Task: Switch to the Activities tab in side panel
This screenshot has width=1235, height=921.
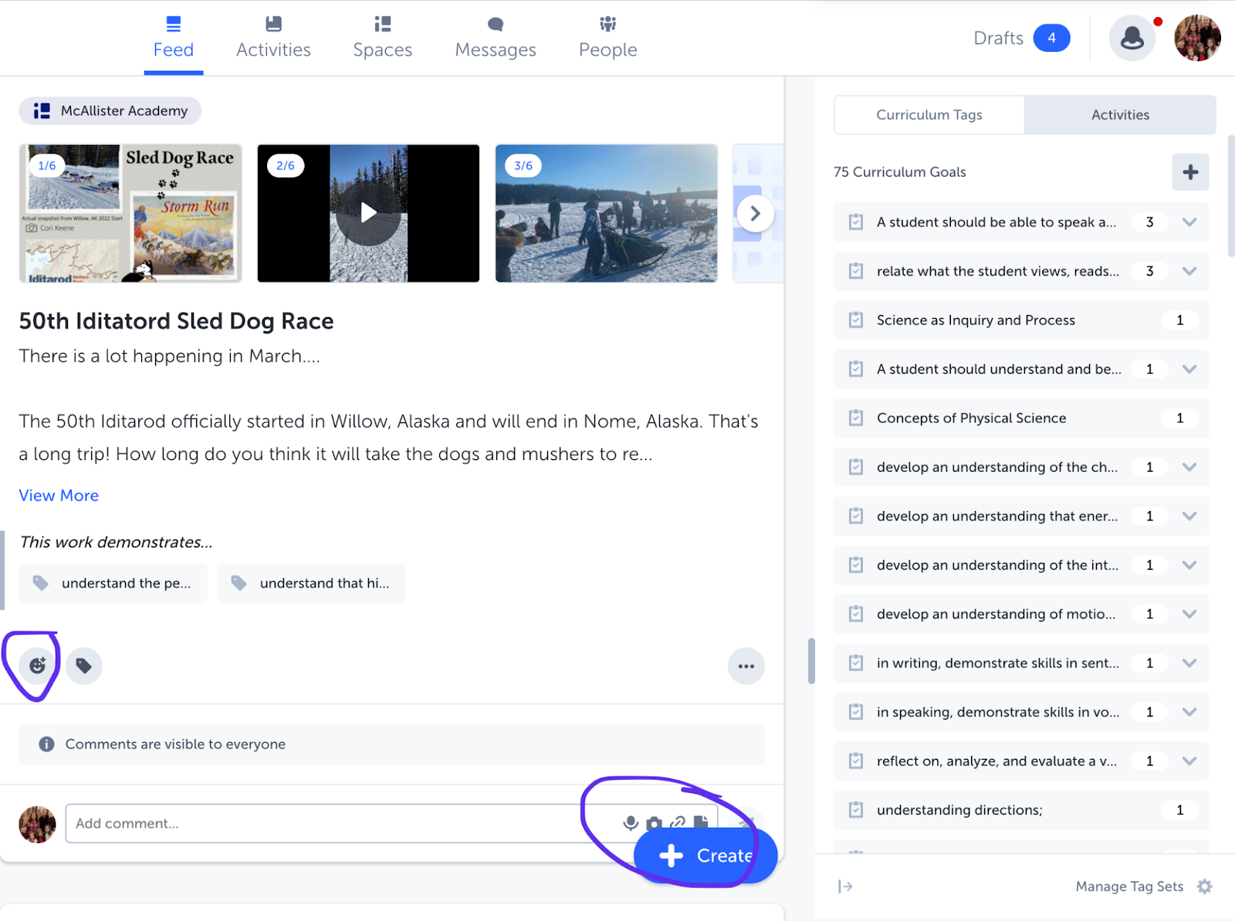Action: 1120,115
